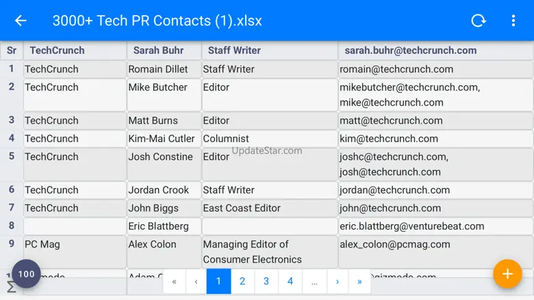Screen dimensions: 534x300
Task: Select page 1 in pagination
Action: [x=218, y=282]
